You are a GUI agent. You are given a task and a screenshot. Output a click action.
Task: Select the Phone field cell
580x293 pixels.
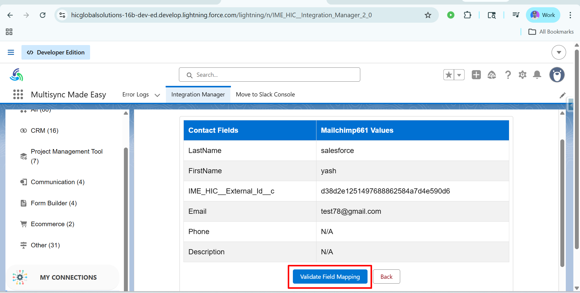pyautogui.click(x=250, y=232)
